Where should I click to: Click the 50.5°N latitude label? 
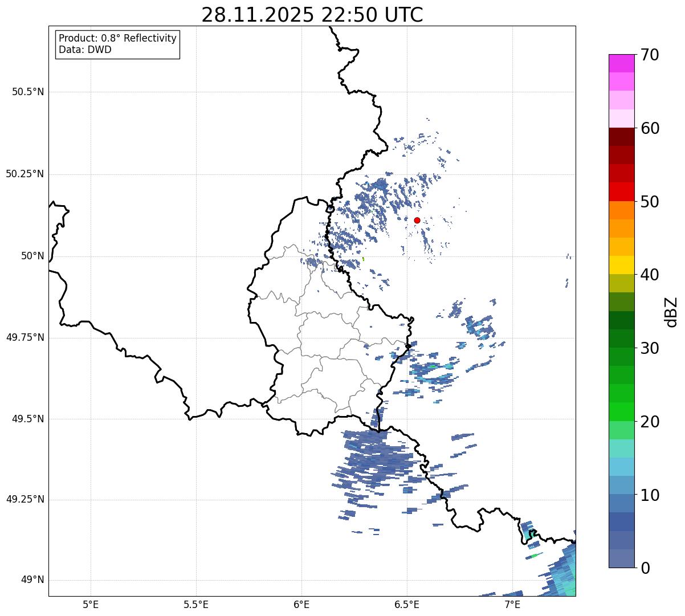tap(28, 92)
